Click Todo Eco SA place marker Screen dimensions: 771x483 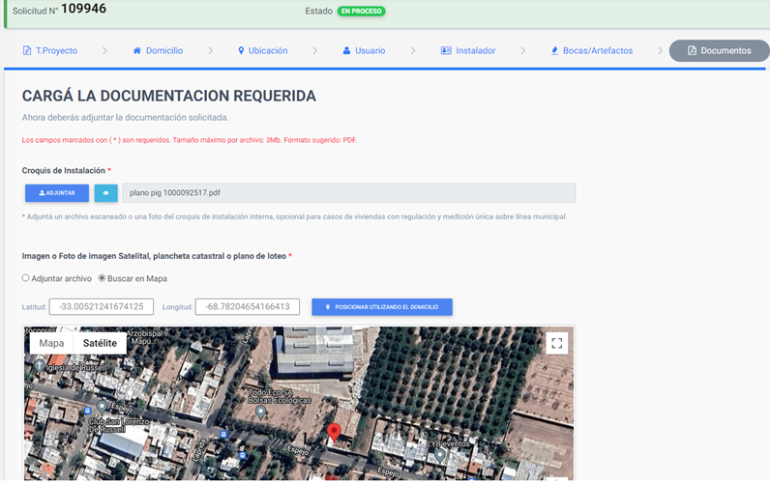tap(260, 412)
